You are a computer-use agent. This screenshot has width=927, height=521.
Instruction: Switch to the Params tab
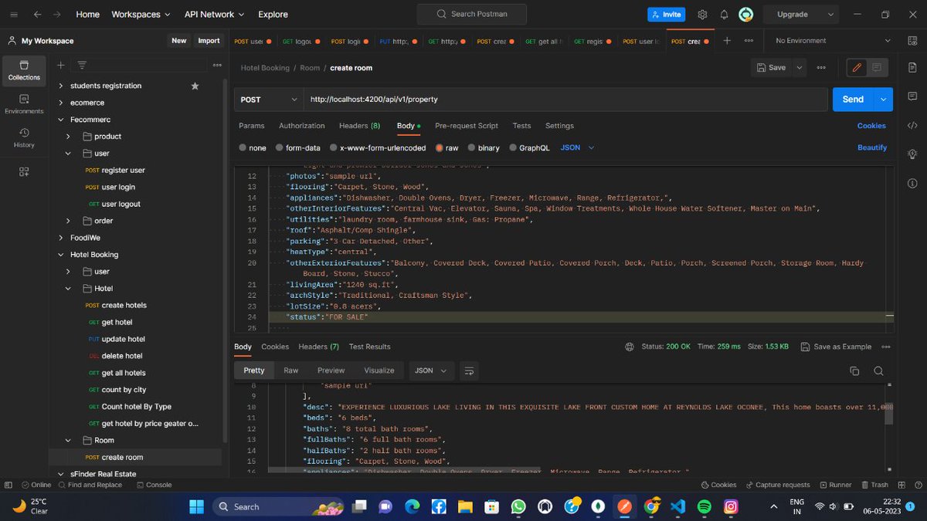(252, 126)
